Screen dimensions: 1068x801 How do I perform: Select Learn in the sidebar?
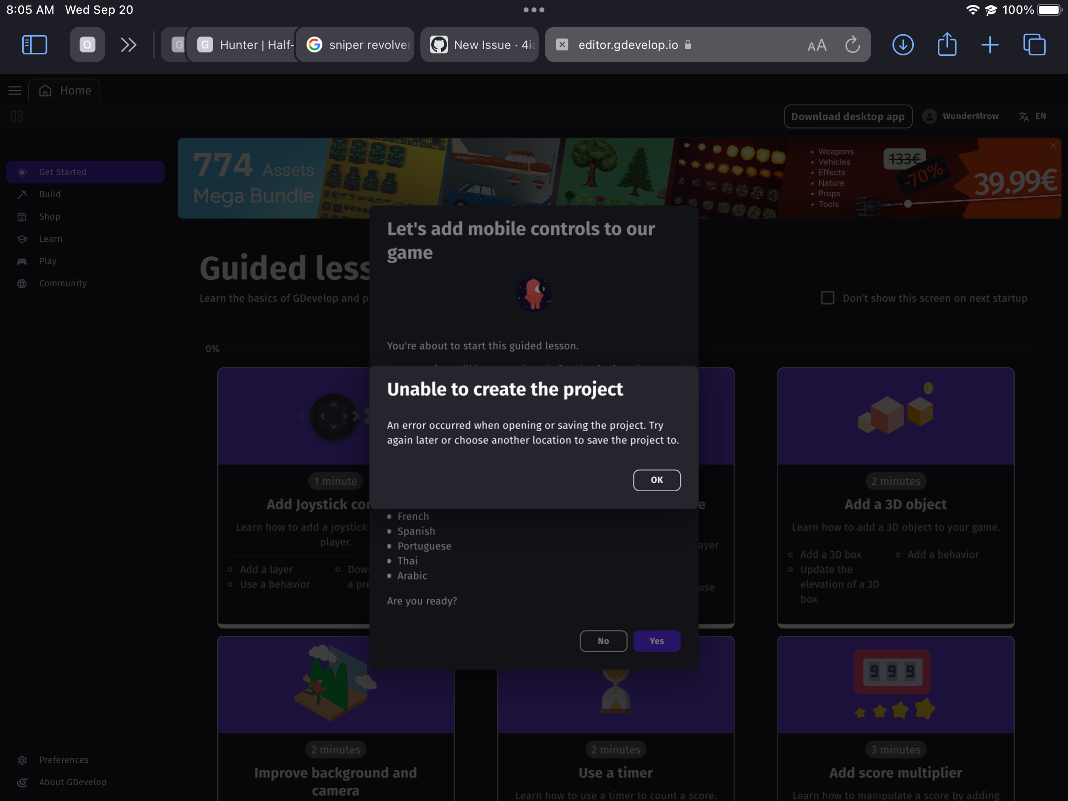click(x=50, y=238)
